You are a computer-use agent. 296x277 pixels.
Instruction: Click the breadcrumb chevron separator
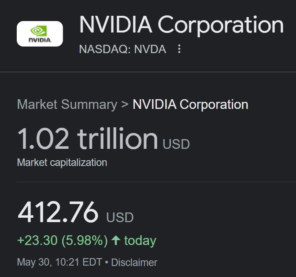(125, 104)
